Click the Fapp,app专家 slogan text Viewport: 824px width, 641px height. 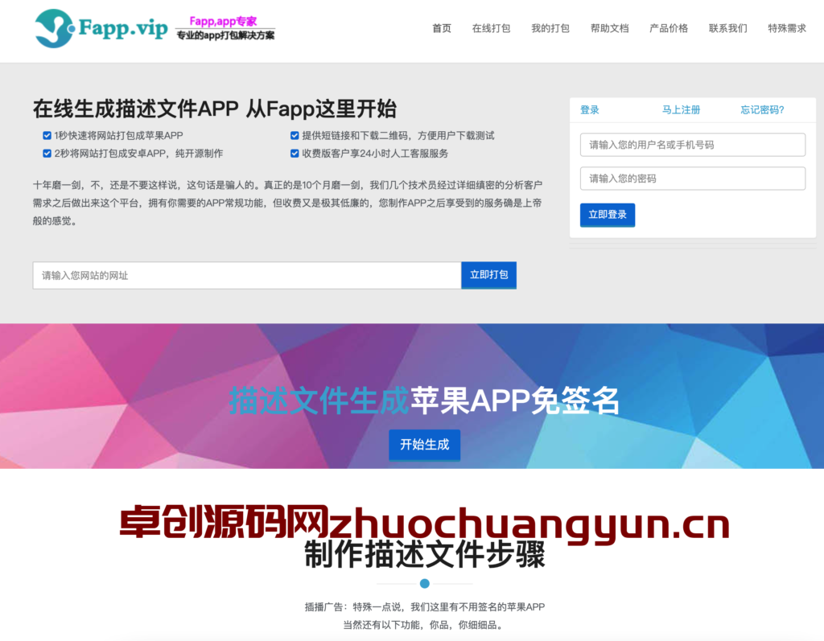point(223,21)
